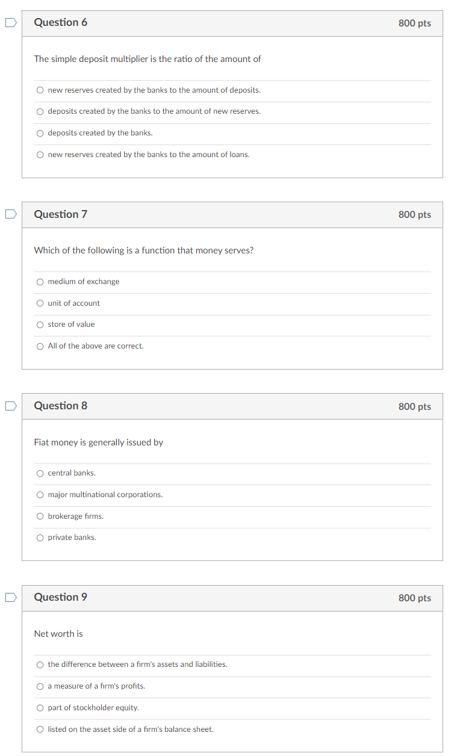The height and width of the screenshot is (756, 451).
Task: Select answer "private banks."
Action: (40, 538)
